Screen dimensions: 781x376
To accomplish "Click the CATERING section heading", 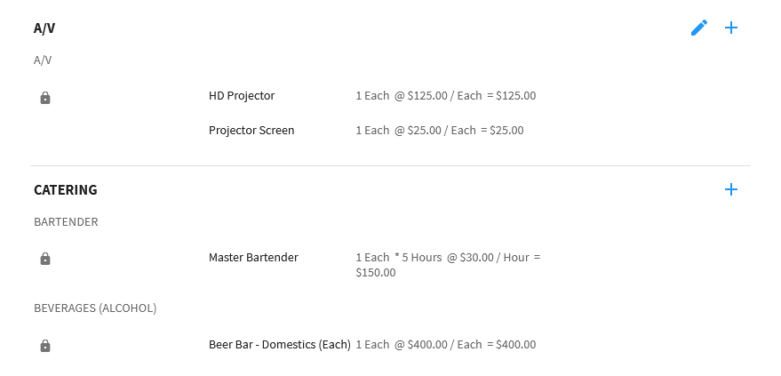I will pos(66,189).
